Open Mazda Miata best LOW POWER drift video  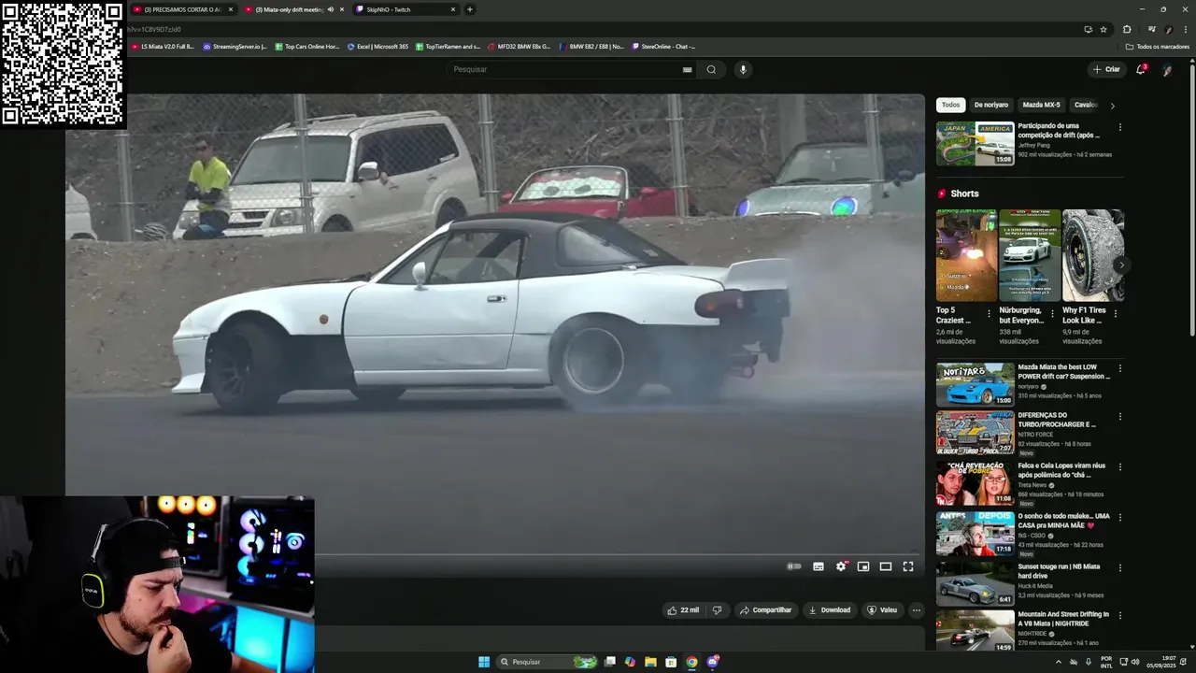(975, 384)
